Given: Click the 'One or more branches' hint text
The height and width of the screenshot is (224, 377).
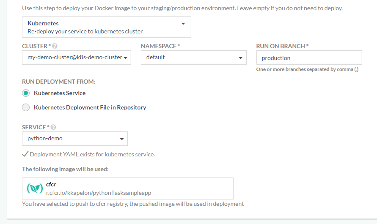Looking at the screenshot, I should pos(307,69).
